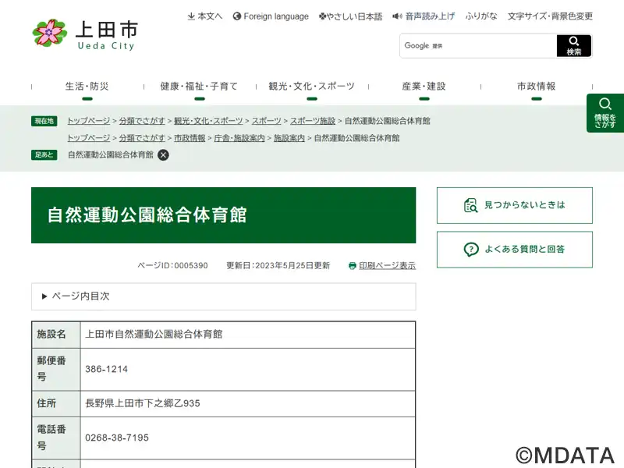Open the よくある質問と回答 button
The image size is (624, 468).
[514, 250]
